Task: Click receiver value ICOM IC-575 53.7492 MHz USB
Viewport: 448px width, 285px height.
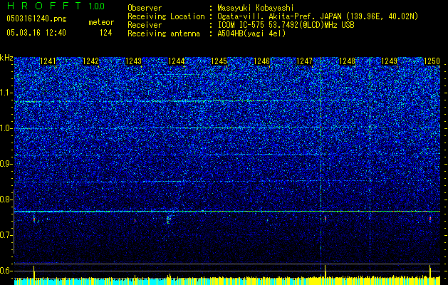Action: click(x=286, y=25)
